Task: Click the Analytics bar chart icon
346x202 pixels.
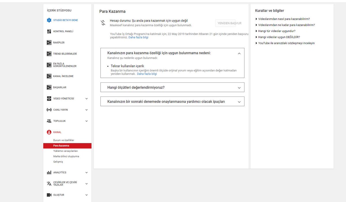Action: coord(49,172)
